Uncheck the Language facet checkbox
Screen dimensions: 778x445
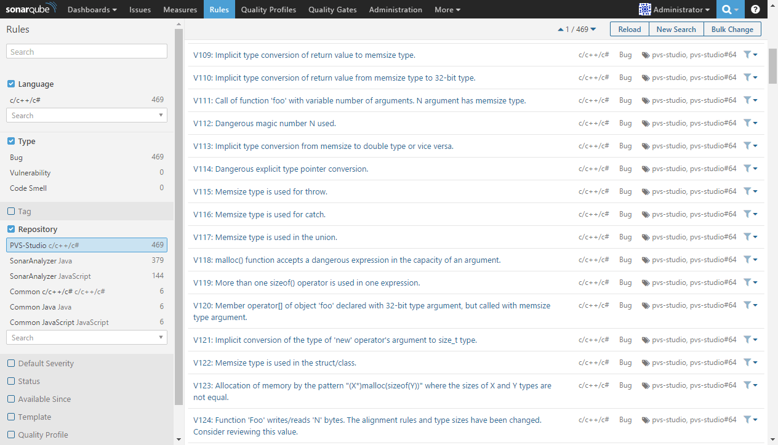[x=11, y=84]
